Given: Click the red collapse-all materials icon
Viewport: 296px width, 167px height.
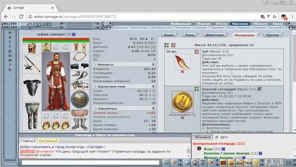Looking at the screenshot, I should 173,45.
